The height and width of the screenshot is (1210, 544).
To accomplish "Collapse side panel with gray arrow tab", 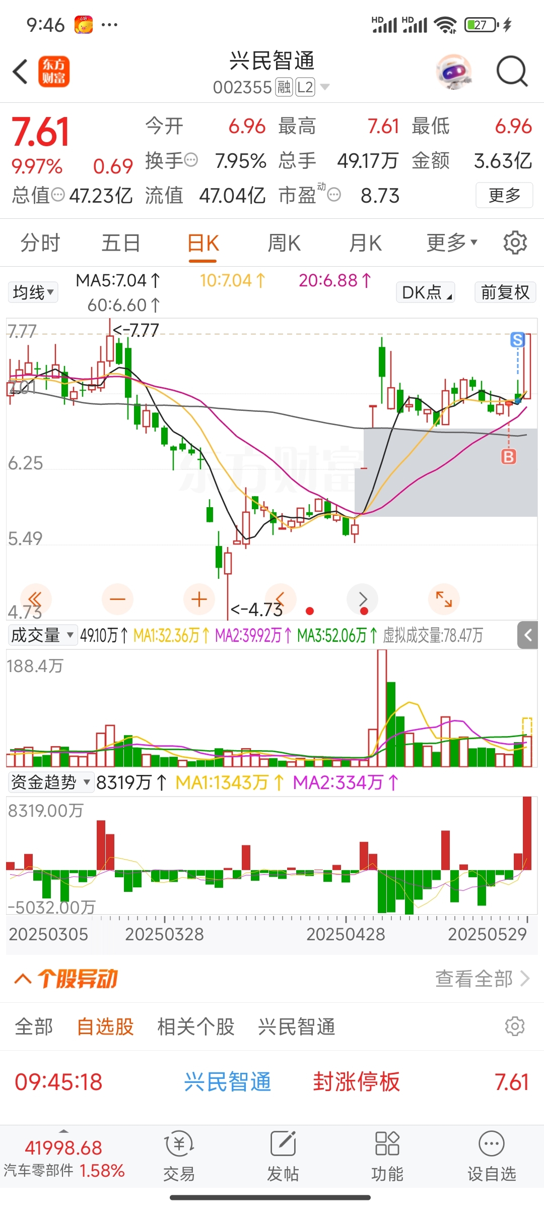I will 527,635.
